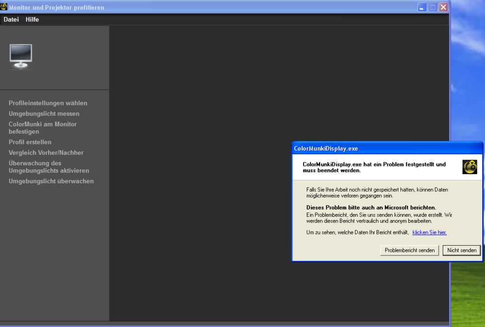The width and height of the screenshot is (485, 327).
Task: Select Überwachung des Umgebungslichts aktivieren
Action: pos(48,167)
